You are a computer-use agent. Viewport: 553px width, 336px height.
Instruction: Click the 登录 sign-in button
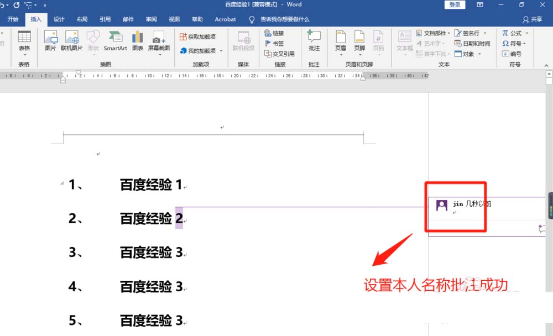click(455, 5)
